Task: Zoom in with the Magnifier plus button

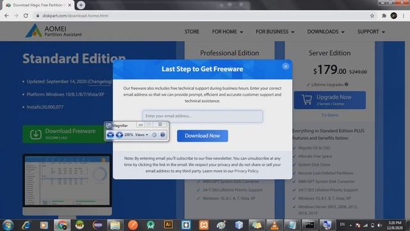Action: [x=119, y=135]
